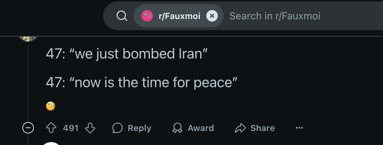This screenshot has width=383, height=145.
Task: Open the commenter's avatar at top left
Action: coord(28,38)
